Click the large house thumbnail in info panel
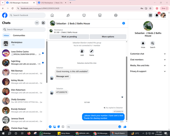 click(x=148, y=26)
